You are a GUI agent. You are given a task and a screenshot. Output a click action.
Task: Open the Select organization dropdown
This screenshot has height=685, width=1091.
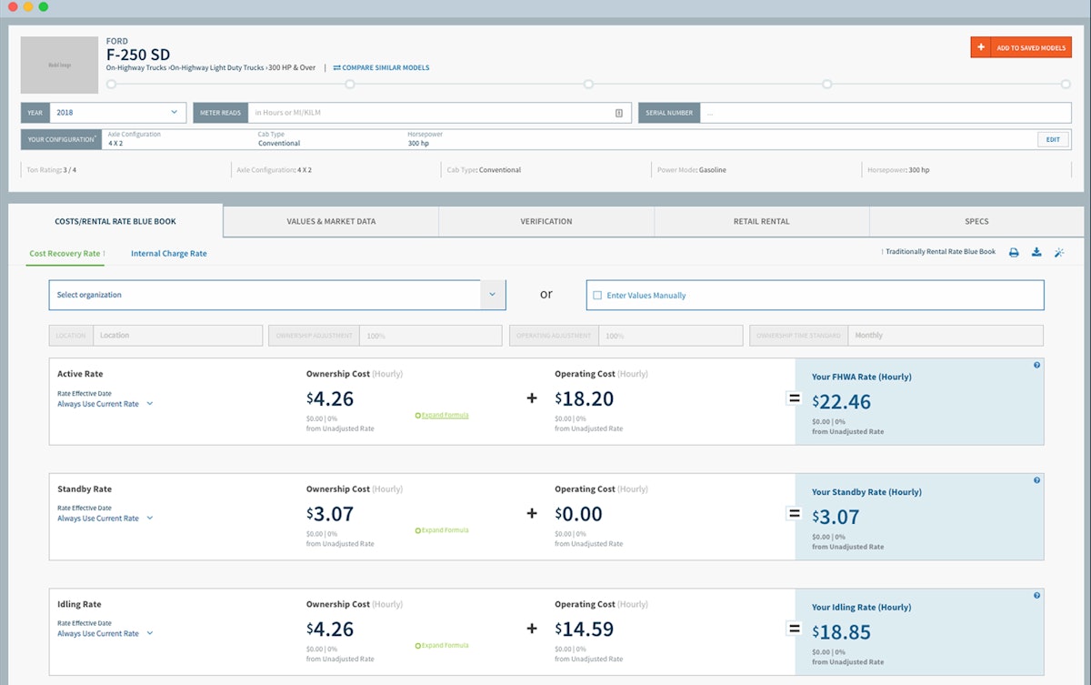point(492,294)
